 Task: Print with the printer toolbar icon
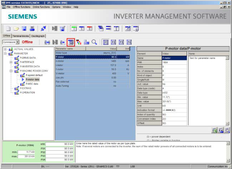(32, 28)
